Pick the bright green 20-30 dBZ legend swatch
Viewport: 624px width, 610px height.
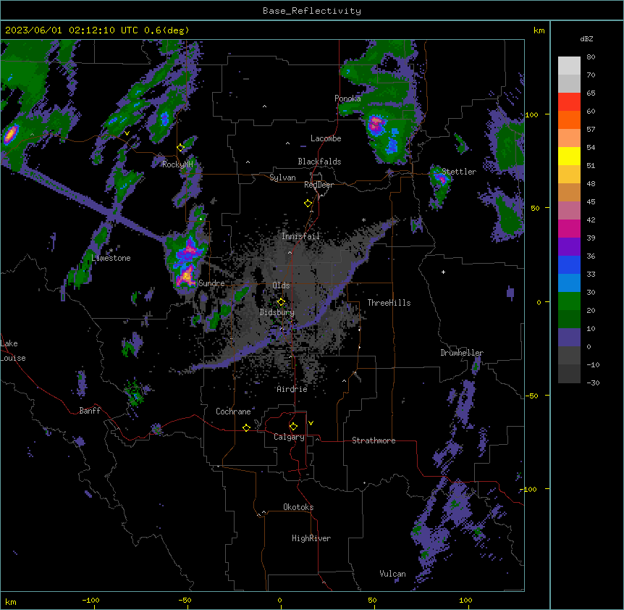(569, 301)
